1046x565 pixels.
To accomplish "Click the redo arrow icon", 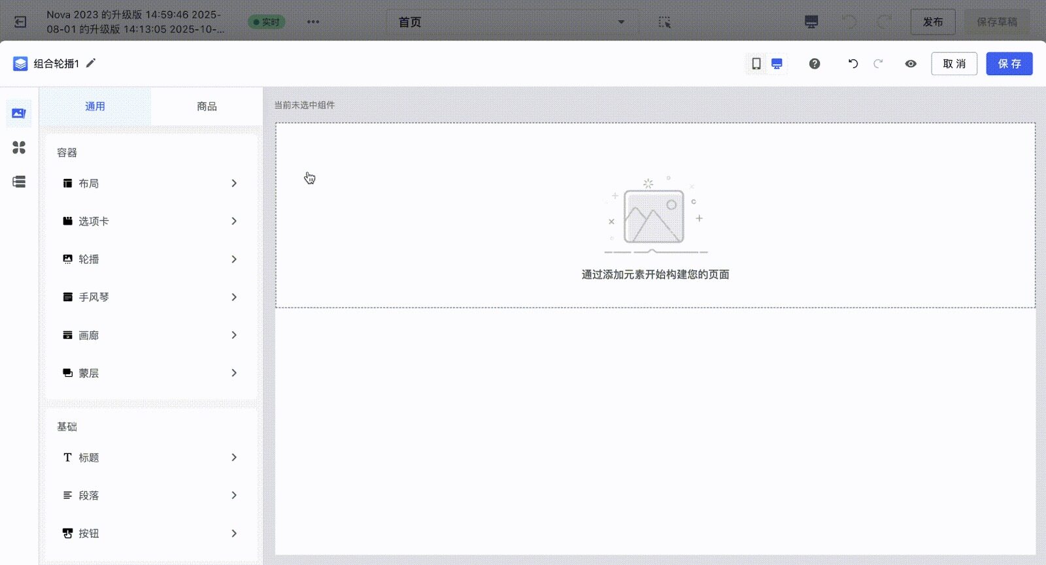I will (x=878, y=64).
